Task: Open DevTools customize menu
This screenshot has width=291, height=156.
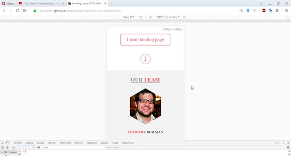Action: (x=283, y=143)
